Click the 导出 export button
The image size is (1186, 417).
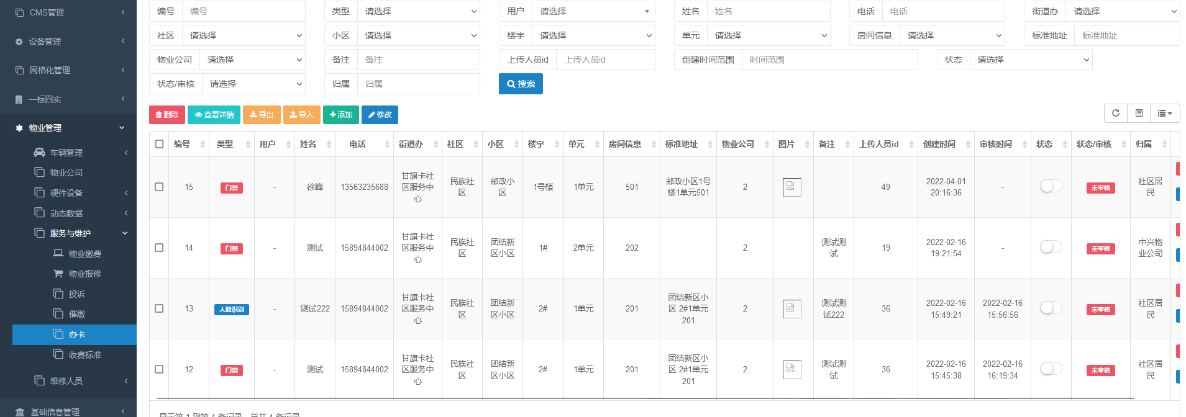(262, 115)
